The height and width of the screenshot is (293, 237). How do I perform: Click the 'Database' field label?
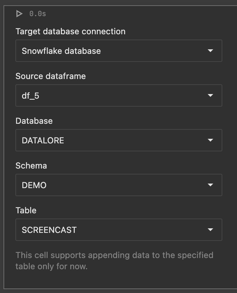[34, 121]
